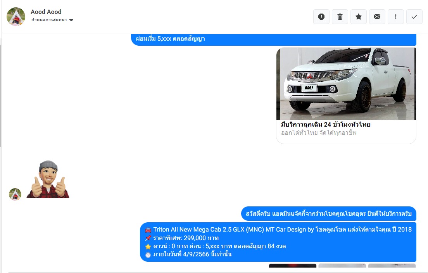The image size is (428, 273).
Task: Select greeting message starting สวัสดีครับ แอดมินแจ๊คกี้
Action: (x=329, y=213)
